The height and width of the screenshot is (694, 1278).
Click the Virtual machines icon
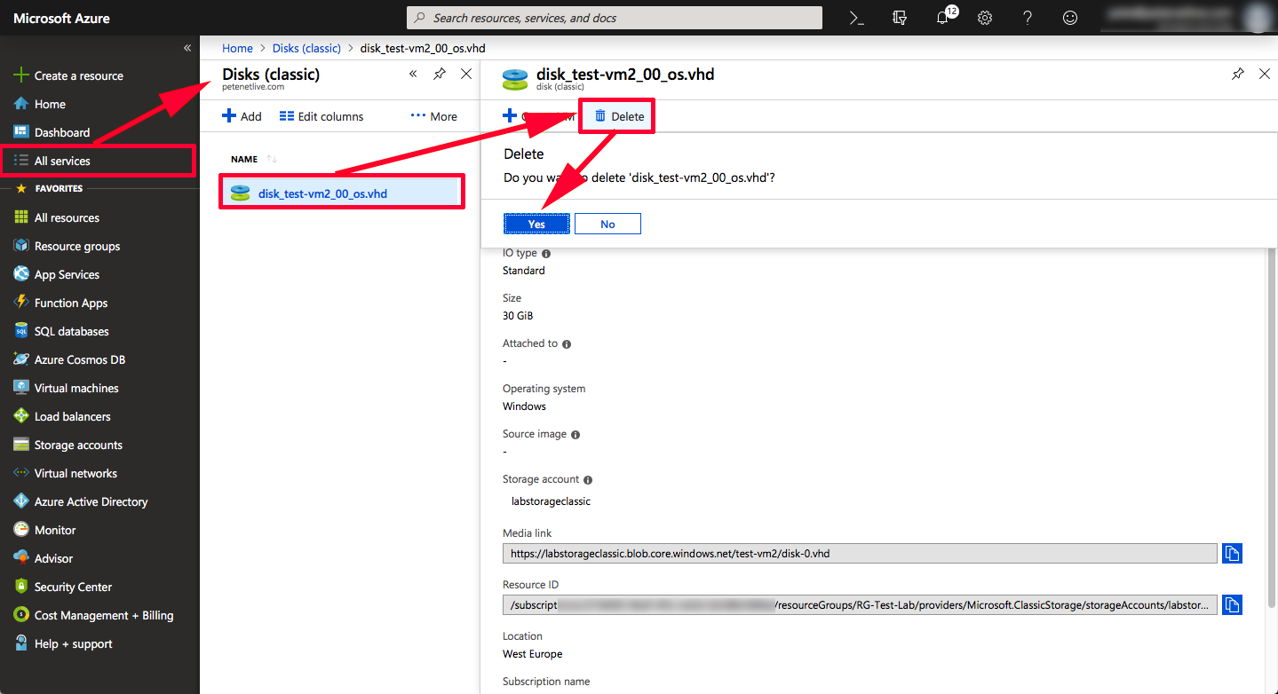coord(21,388)
